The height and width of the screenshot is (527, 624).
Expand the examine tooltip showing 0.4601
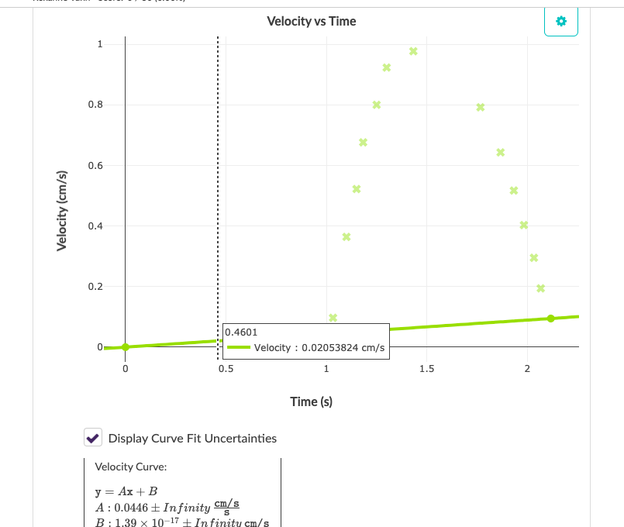240,332
